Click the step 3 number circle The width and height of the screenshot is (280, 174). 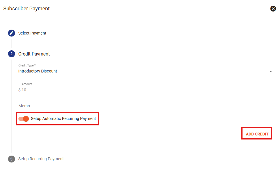pyautogui.click(x=12, y=159)
